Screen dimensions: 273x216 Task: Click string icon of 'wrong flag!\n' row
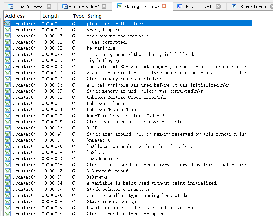pos(7,30)
